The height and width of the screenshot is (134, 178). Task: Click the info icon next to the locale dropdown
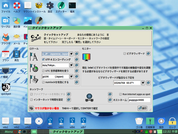click(x=77, y=54)
